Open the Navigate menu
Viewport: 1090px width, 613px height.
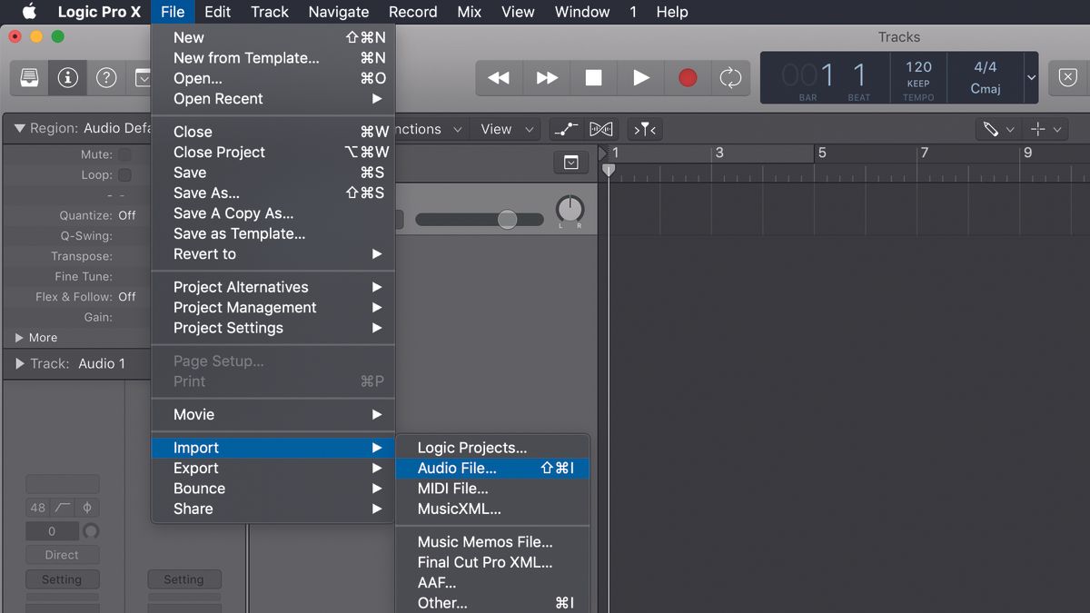[x=338, y=12]
